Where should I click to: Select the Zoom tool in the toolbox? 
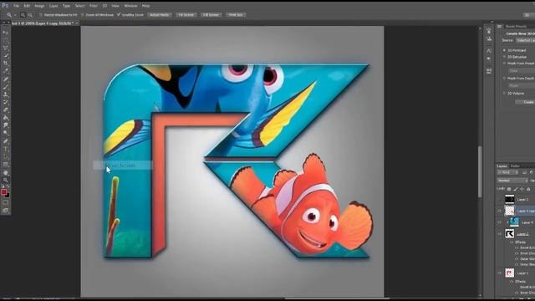[6, 181]
